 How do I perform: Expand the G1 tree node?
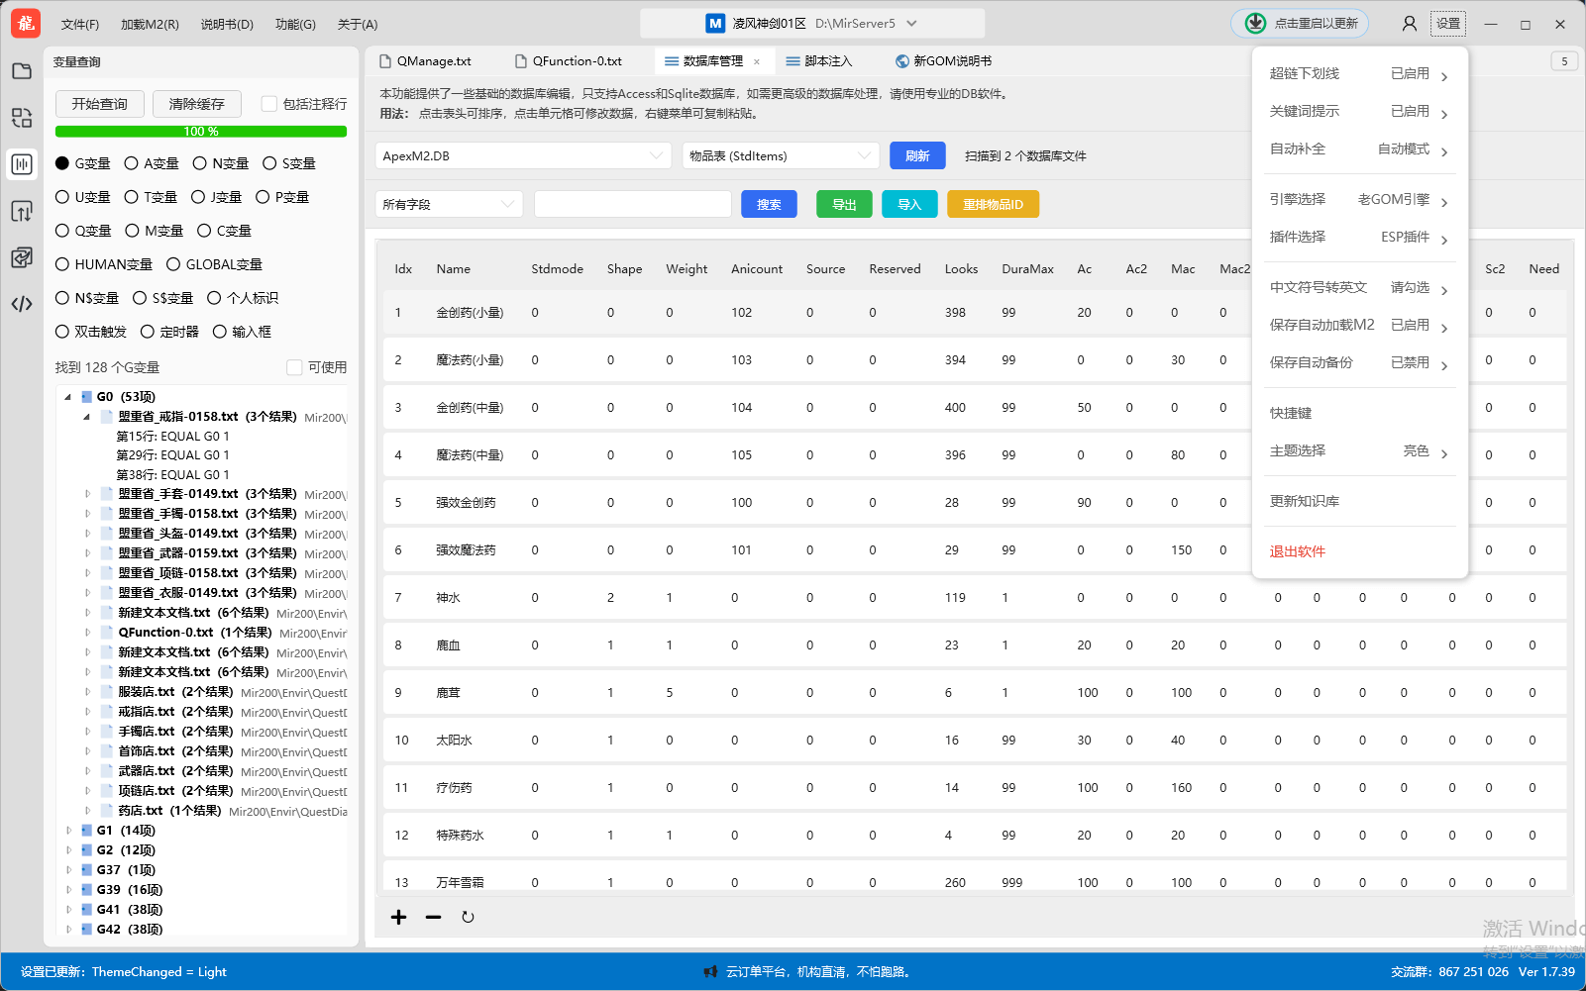click(68, 831)
